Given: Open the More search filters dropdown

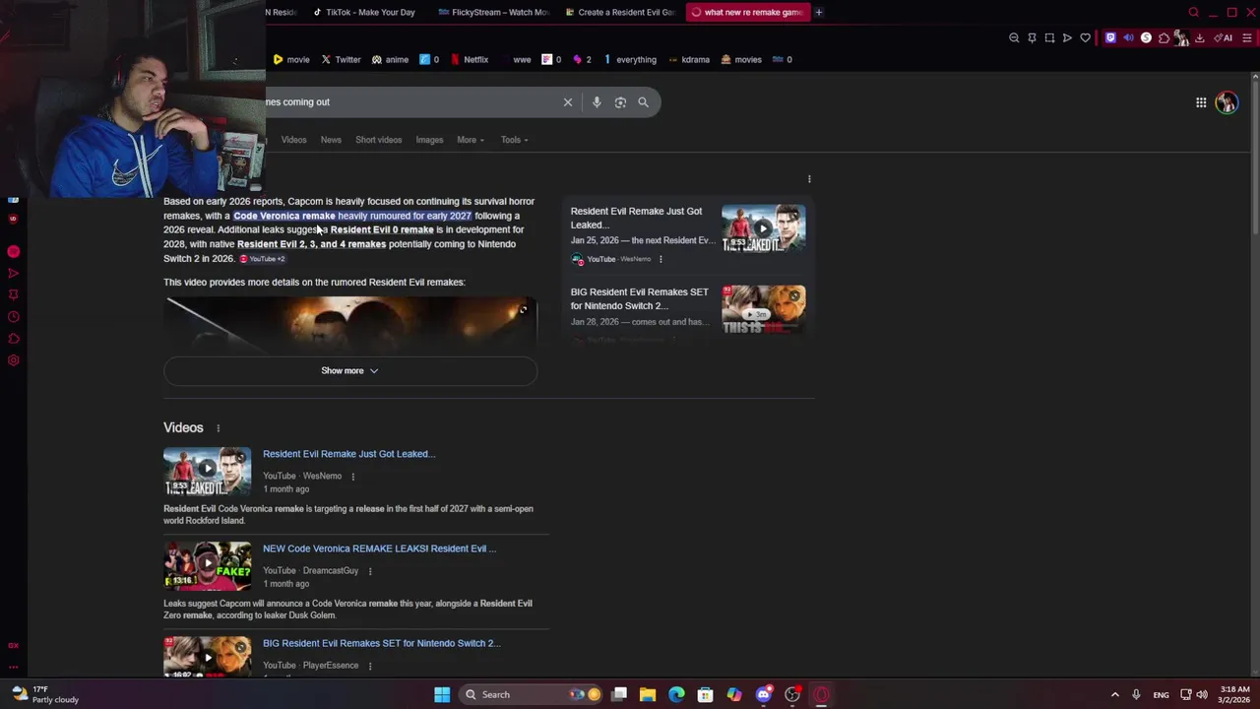Looking at the screenshot, I should pyautogui.click(x=471, y=140).
